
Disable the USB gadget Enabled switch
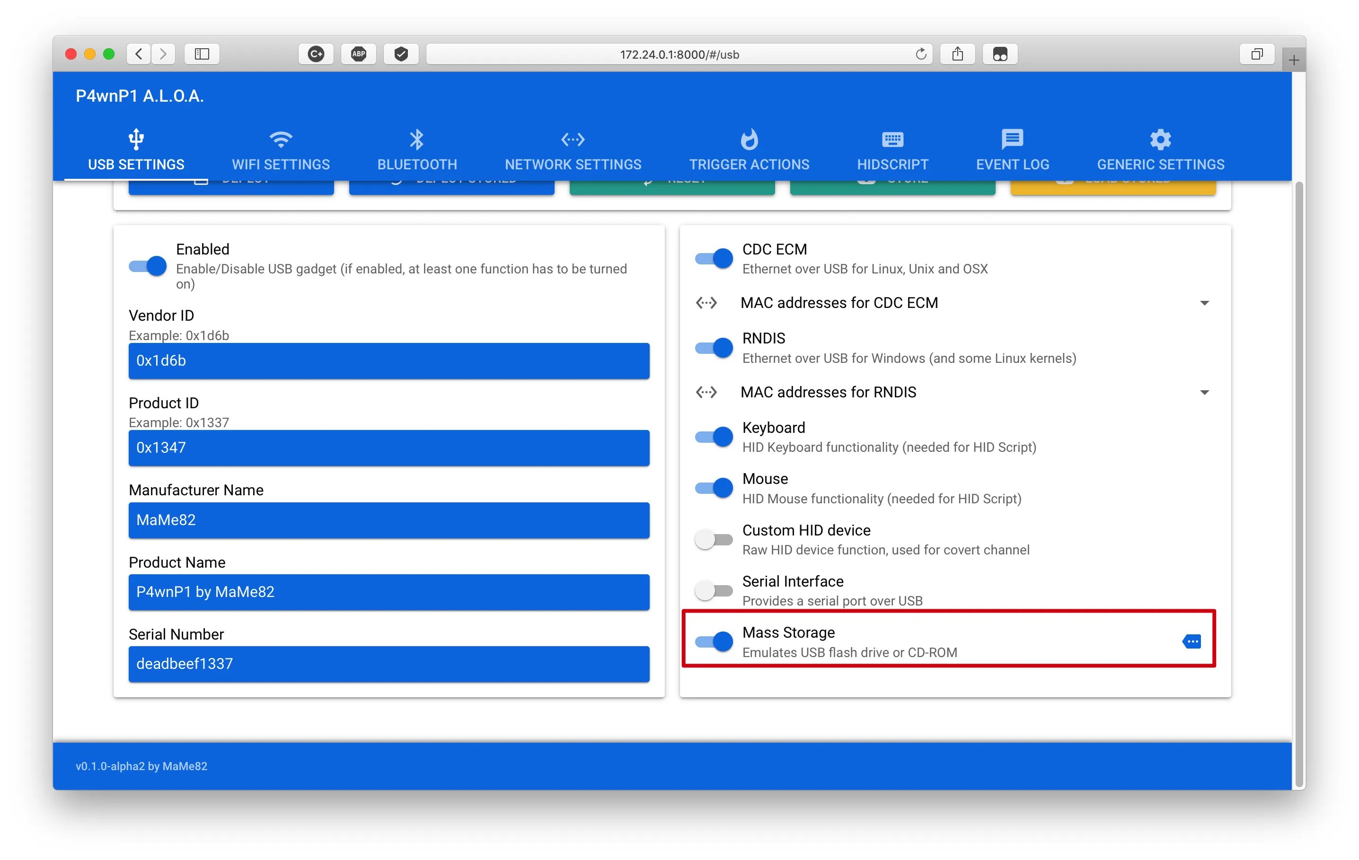(x=148, y=266)
